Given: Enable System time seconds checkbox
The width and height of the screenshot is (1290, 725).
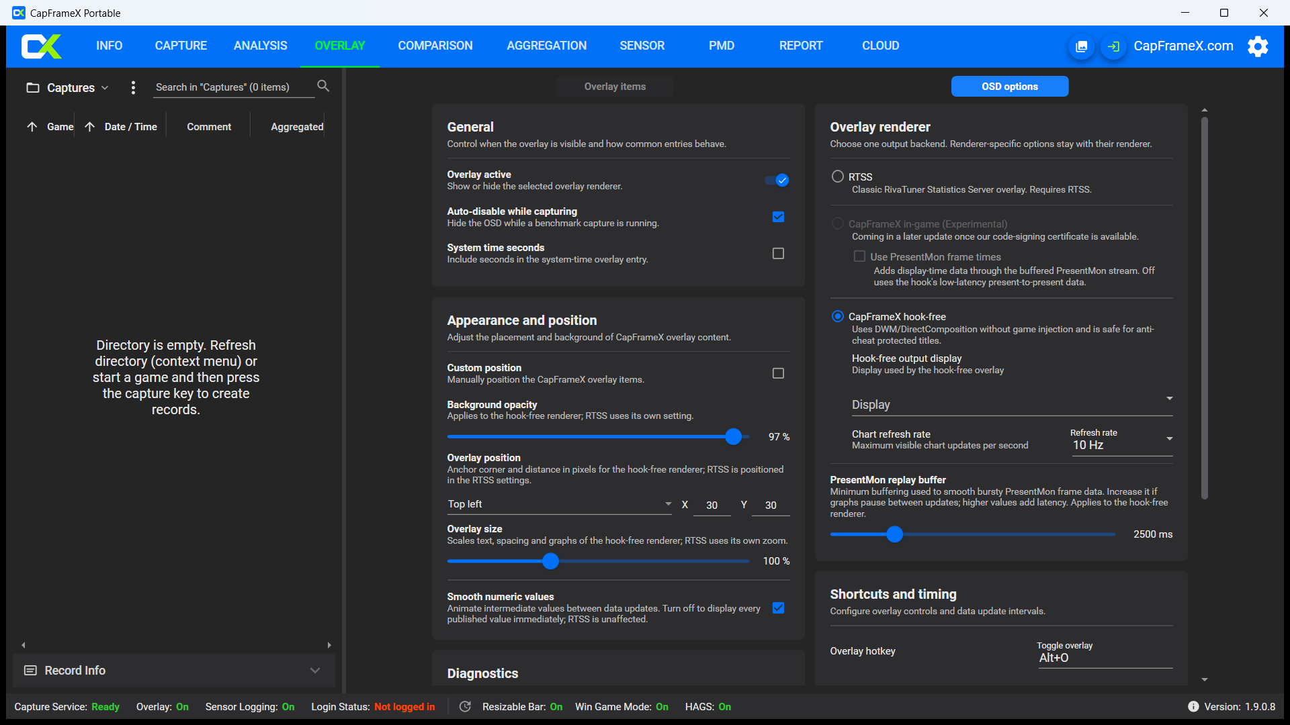Looking at the screenshot, I should pyautogui.click(x=778, y=253).
